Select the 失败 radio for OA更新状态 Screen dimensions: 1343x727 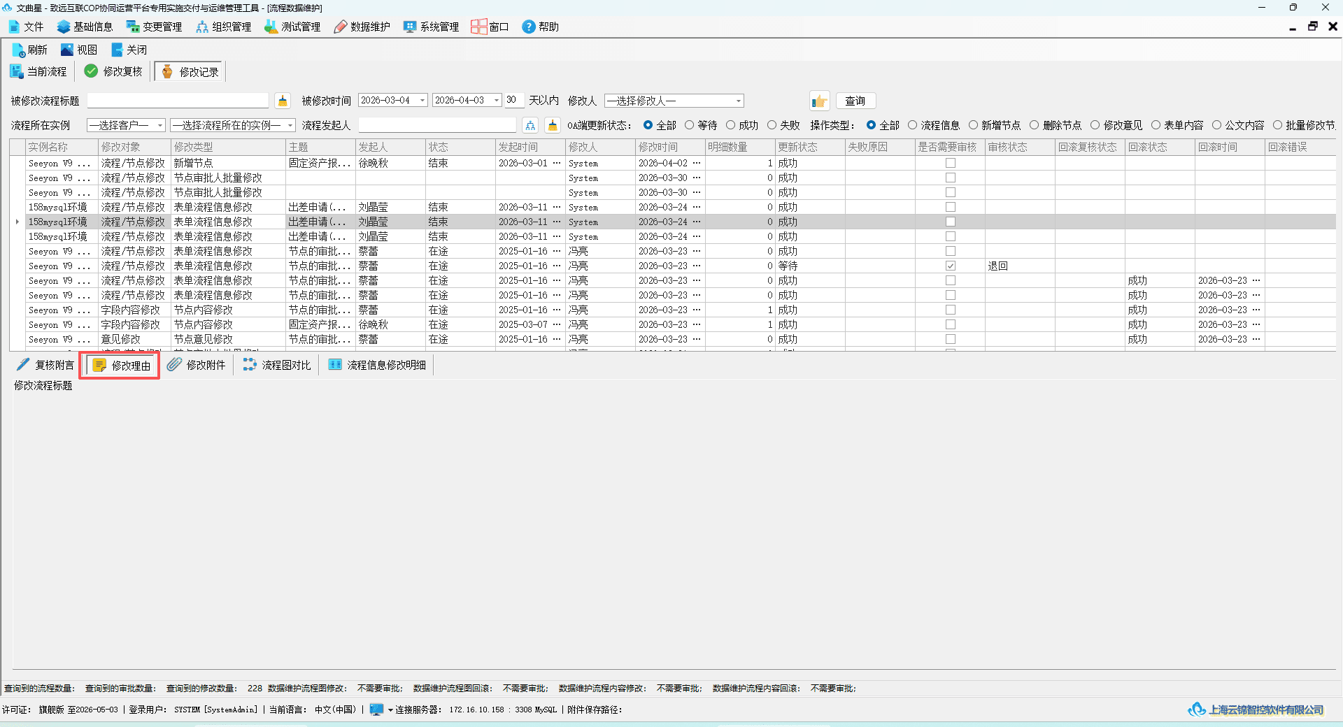coord(772,125)
